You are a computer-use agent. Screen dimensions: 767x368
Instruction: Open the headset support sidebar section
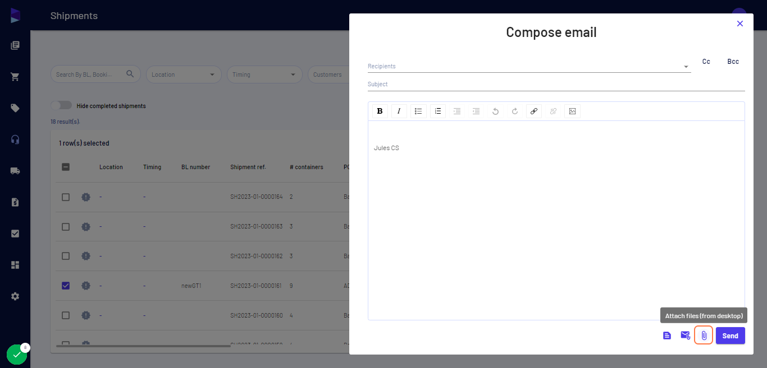(15, 139)
